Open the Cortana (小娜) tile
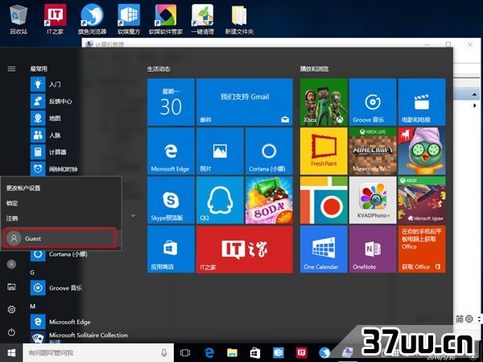The width and height of the screenshot is (483, 362). coord(269,151)
